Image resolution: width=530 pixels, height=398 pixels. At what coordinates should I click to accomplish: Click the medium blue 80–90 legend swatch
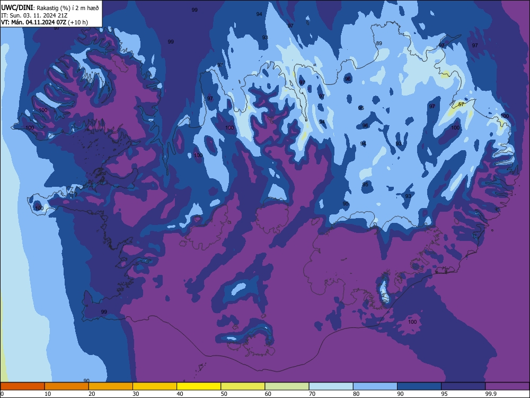[x=375, y=386]
